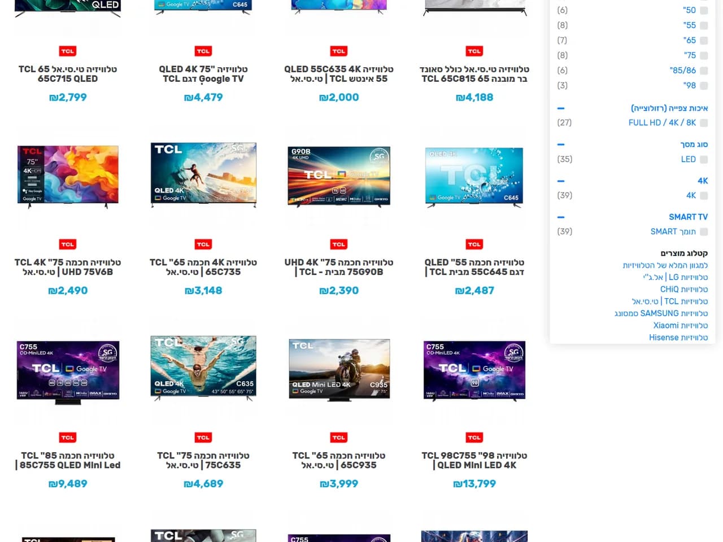Check the 75" size filter box
This screenshot has width=723, height=542.
(x=704, y=55)
